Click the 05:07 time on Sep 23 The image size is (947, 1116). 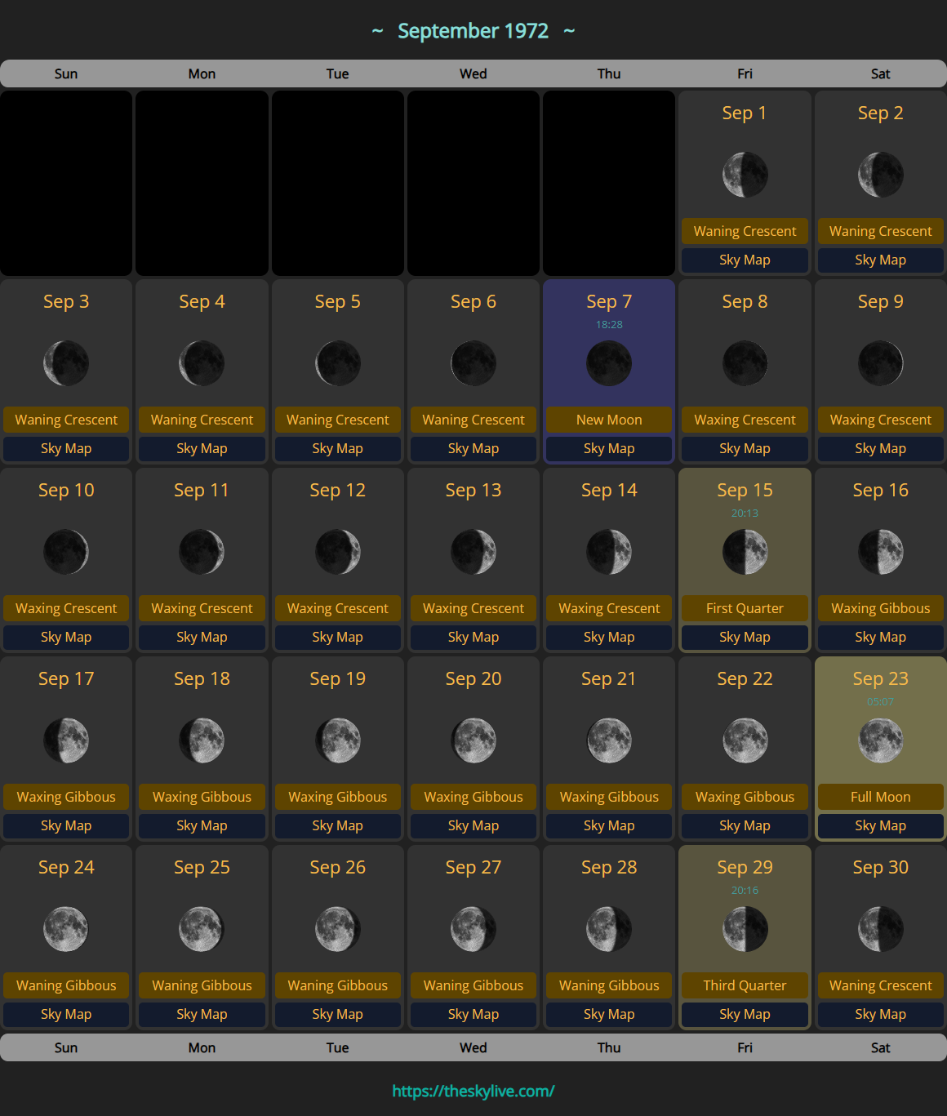(x=880, y=701)
